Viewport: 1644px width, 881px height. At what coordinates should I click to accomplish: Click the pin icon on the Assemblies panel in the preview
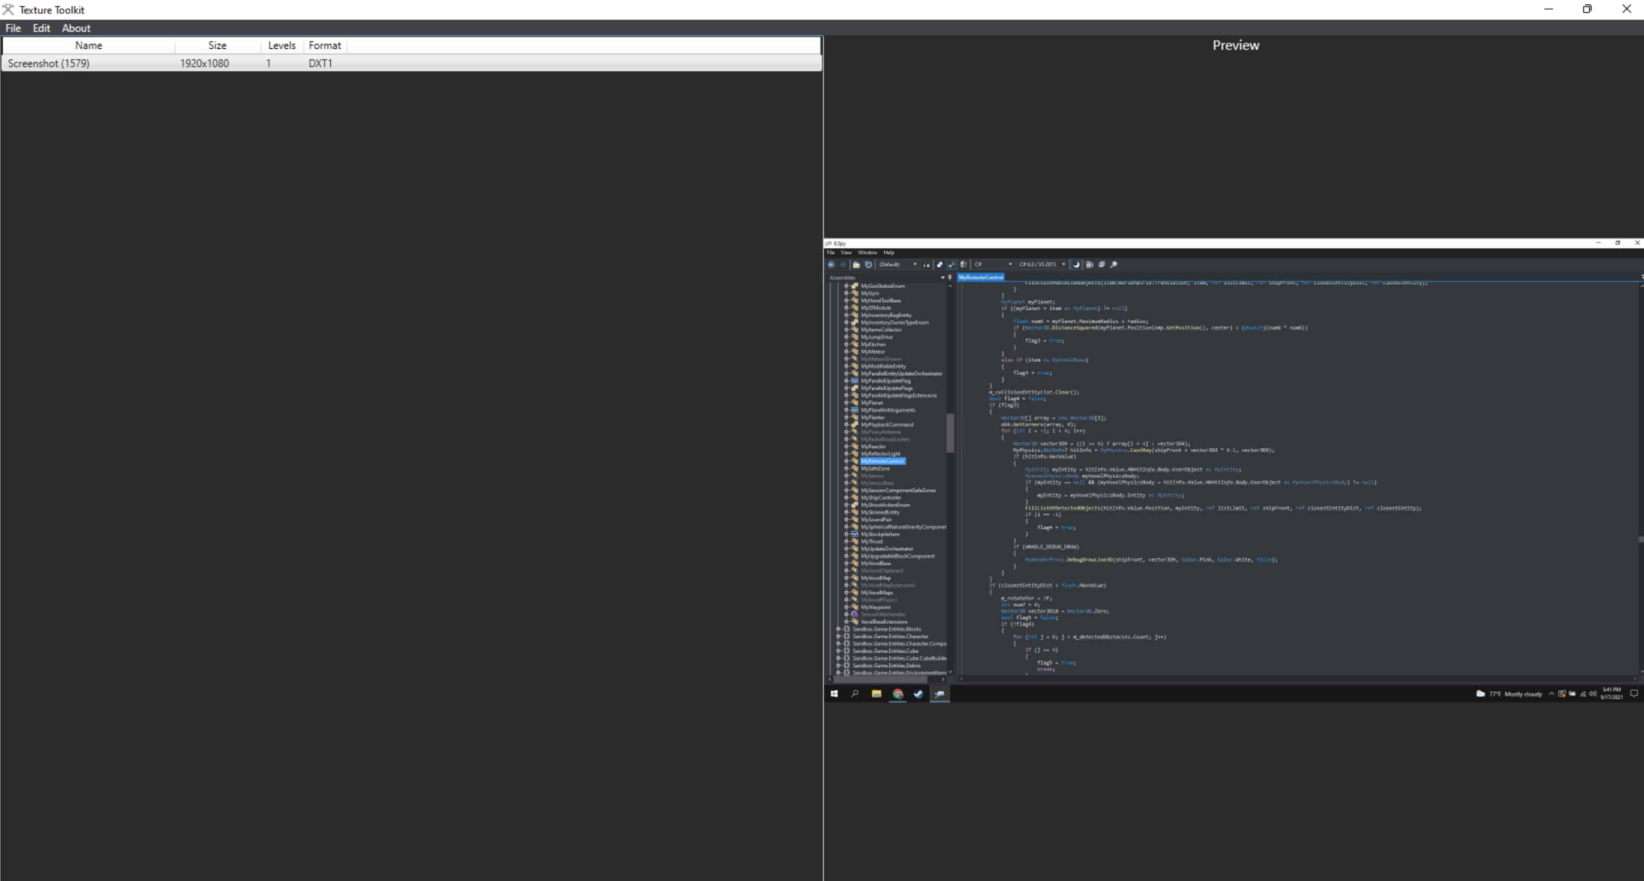tap(950, 278)
